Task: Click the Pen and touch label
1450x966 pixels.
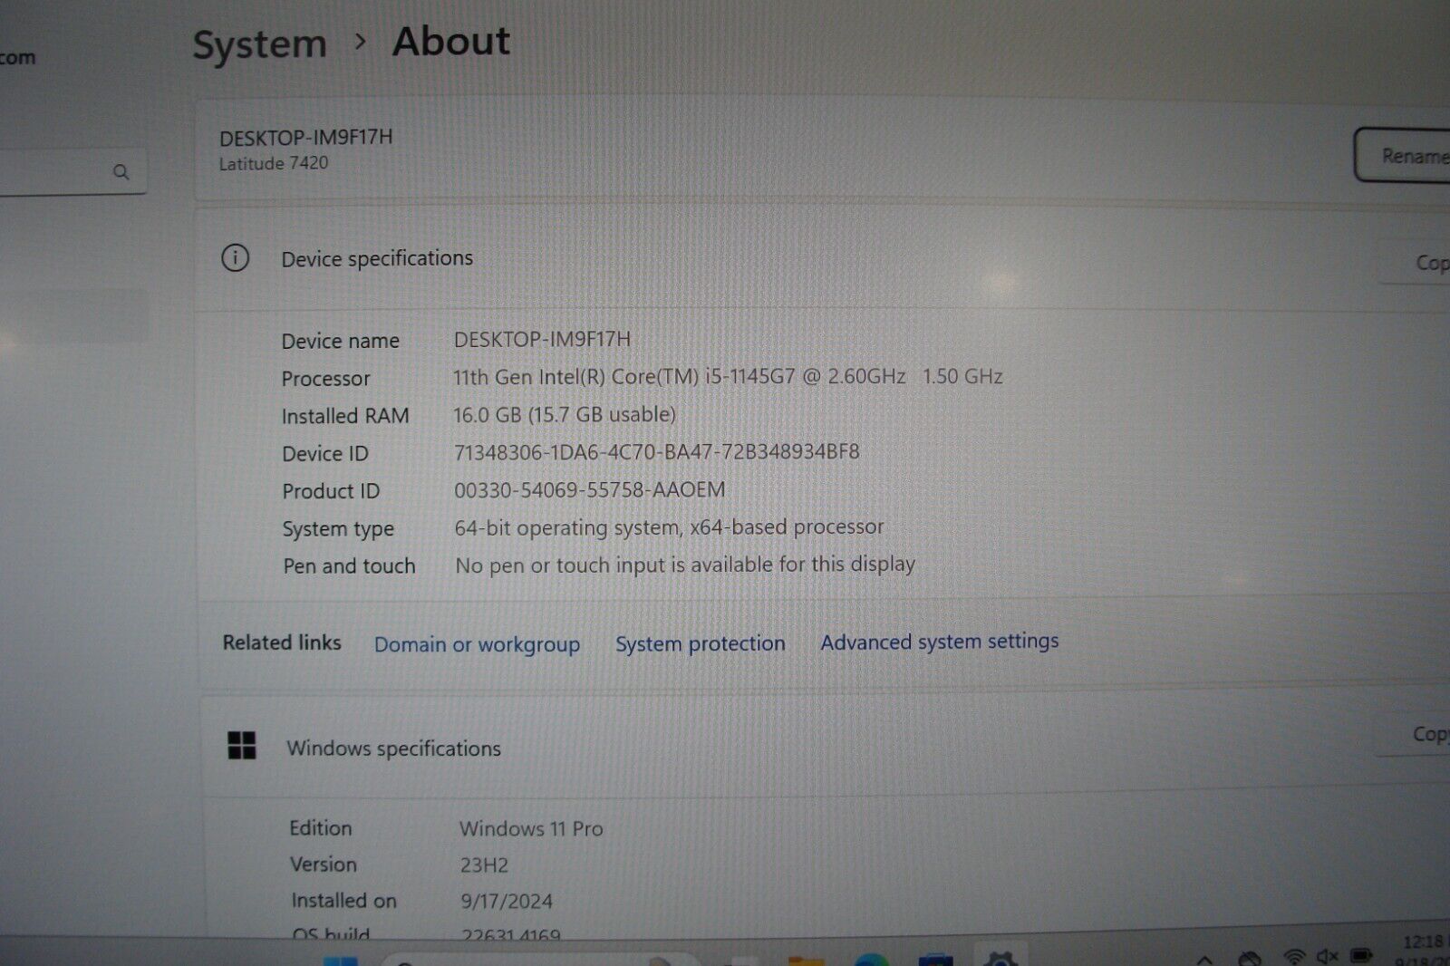Action: (x=349, y=566)
